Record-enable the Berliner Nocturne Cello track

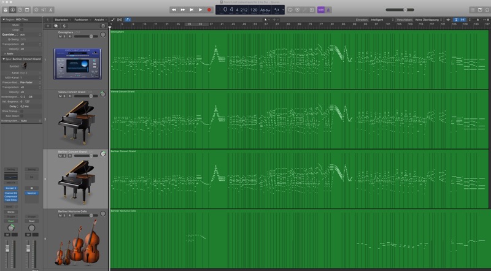pyautogui.click(x=69, y=215)
